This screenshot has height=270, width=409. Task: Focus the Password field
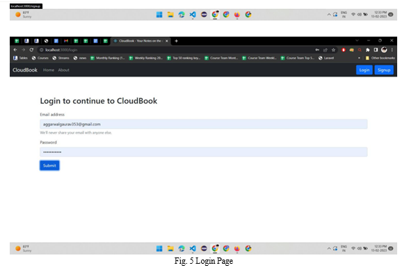203,152
